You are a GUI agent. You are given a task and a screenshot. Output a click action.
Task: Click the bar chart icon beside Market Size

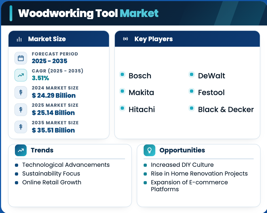19,39
